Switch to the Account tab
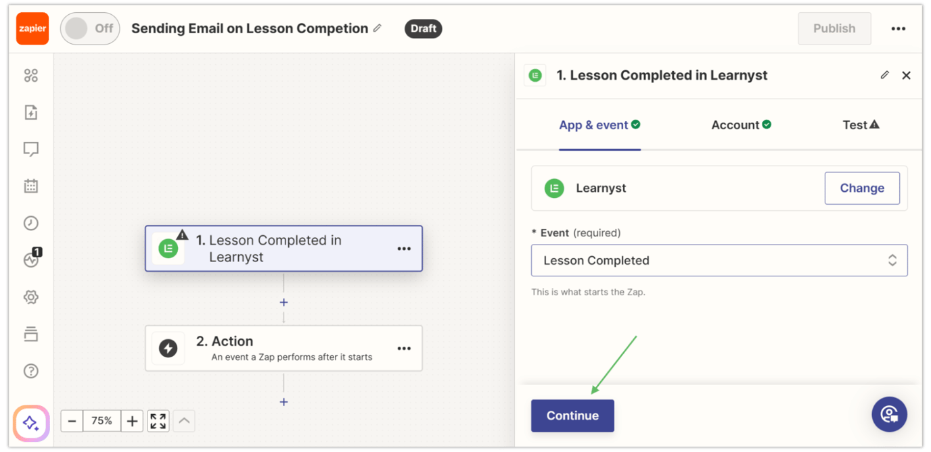The image size is (931, 452). [x=741, y=125]
